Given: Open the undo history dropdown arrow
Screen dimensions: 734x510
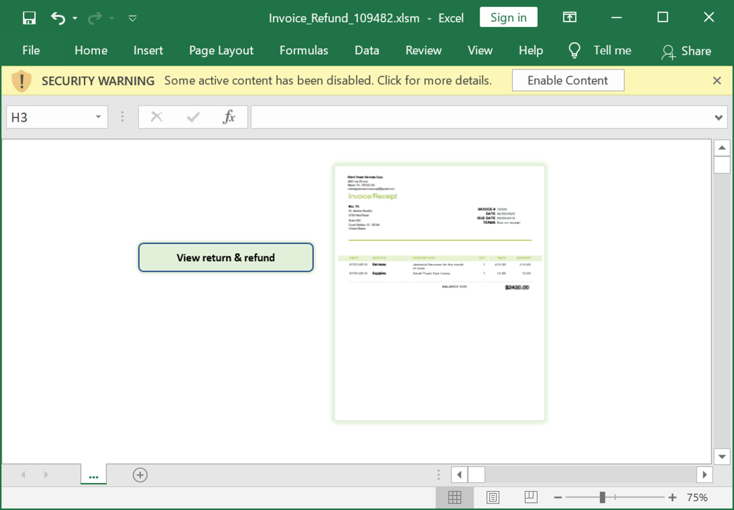Looking at the screenshot, I should pos(75,18).
